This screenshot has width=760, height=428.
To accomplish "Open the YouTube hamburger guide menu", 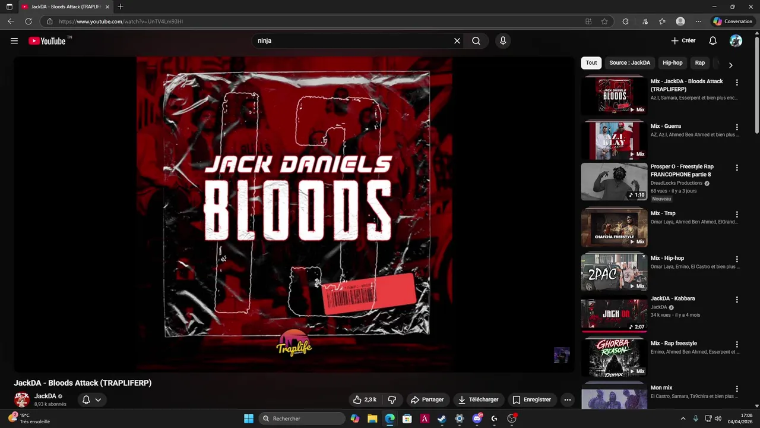I will [14, 41].
